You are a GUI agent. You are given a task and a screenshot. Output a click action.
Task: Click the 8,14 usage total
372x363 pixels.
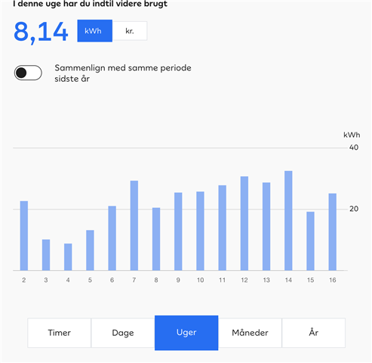coord(41,32)
